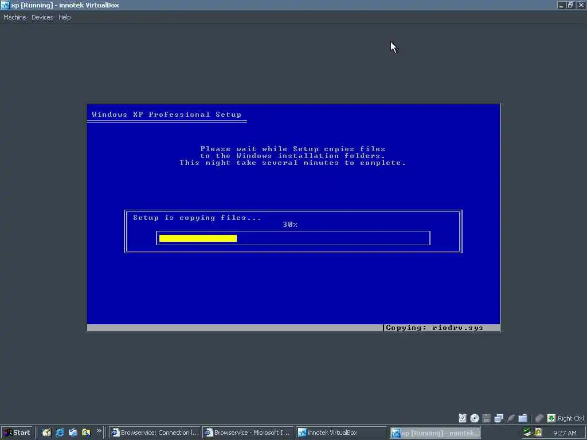
Task: Click the mouse capture indicator icon
Action: point(539,418)
